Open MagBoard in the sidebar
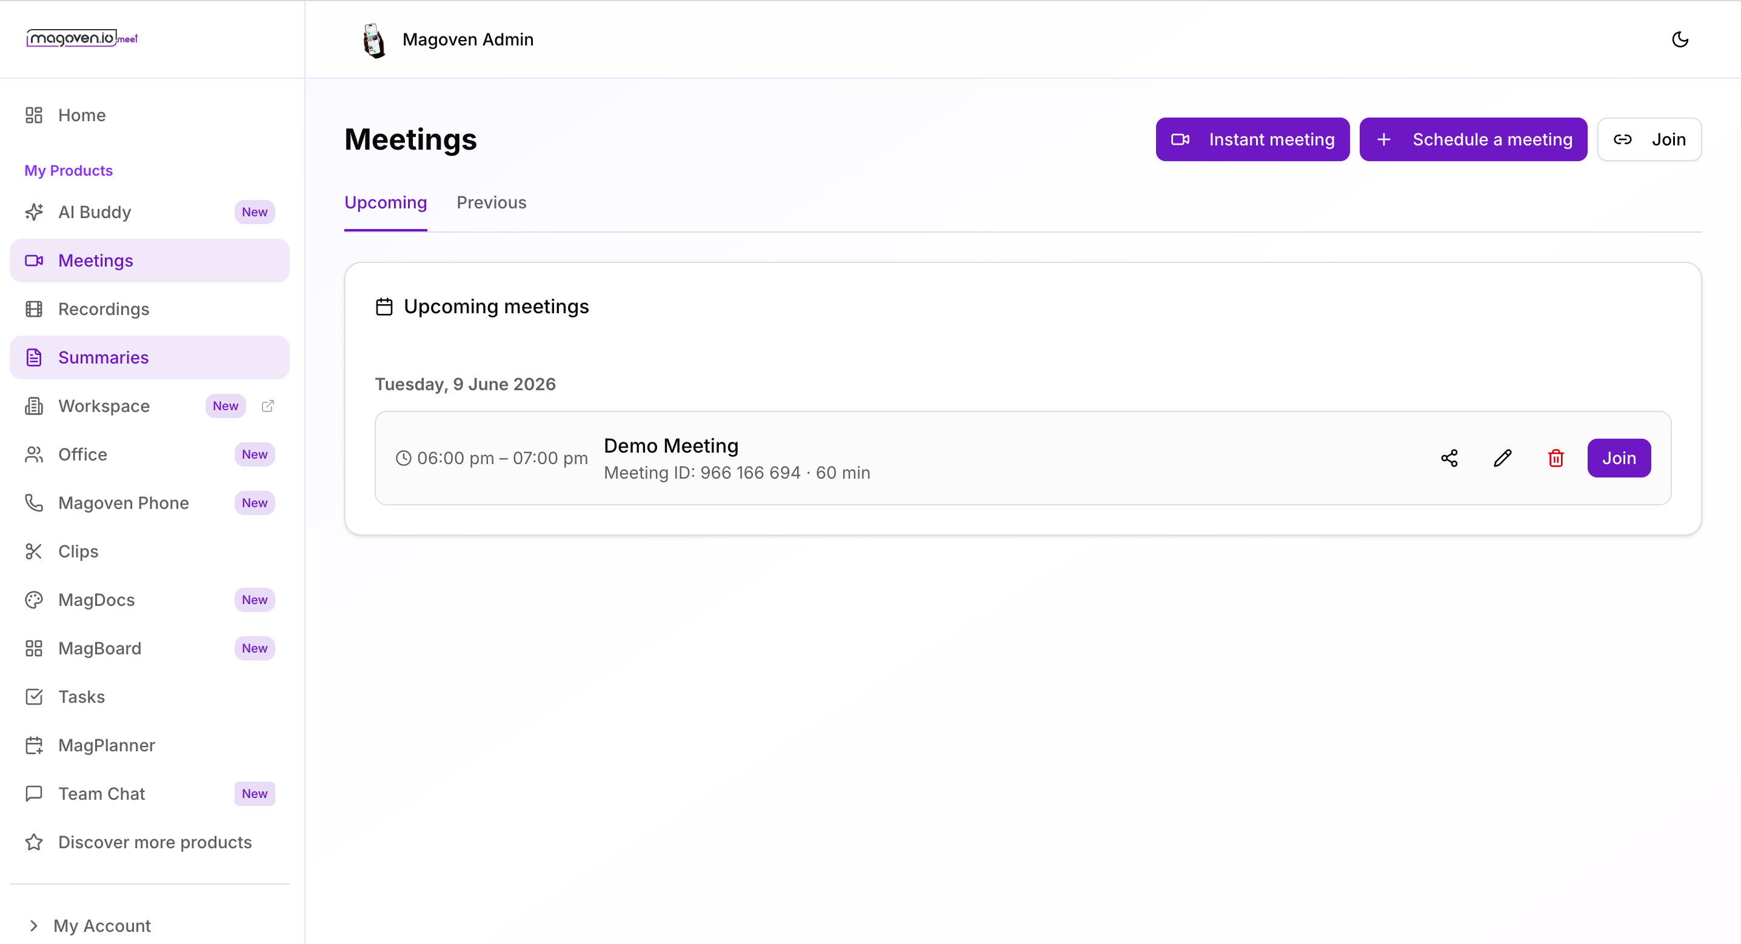This screenshot has width=1741, height=944. click(x=149, y=648)
